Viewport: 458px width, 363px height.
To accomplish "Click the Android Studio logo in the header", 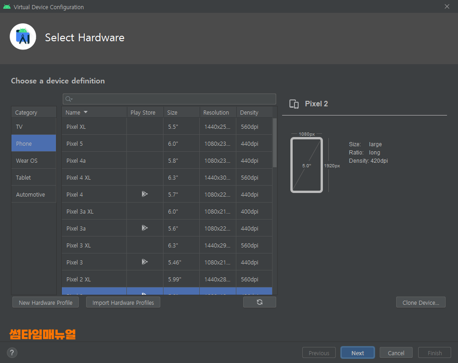I will pos(23,37).
